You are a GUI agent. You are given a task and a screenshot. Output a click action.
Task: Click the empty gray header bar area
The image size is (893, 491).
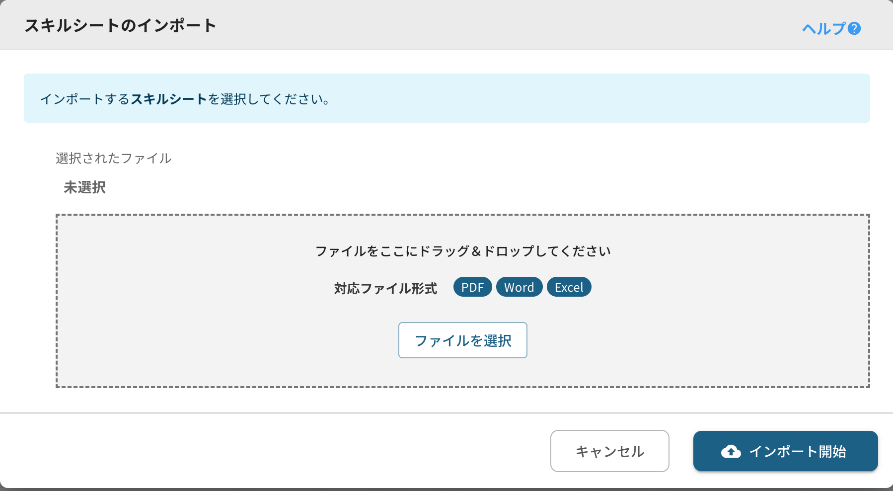[x=497, y=25]
